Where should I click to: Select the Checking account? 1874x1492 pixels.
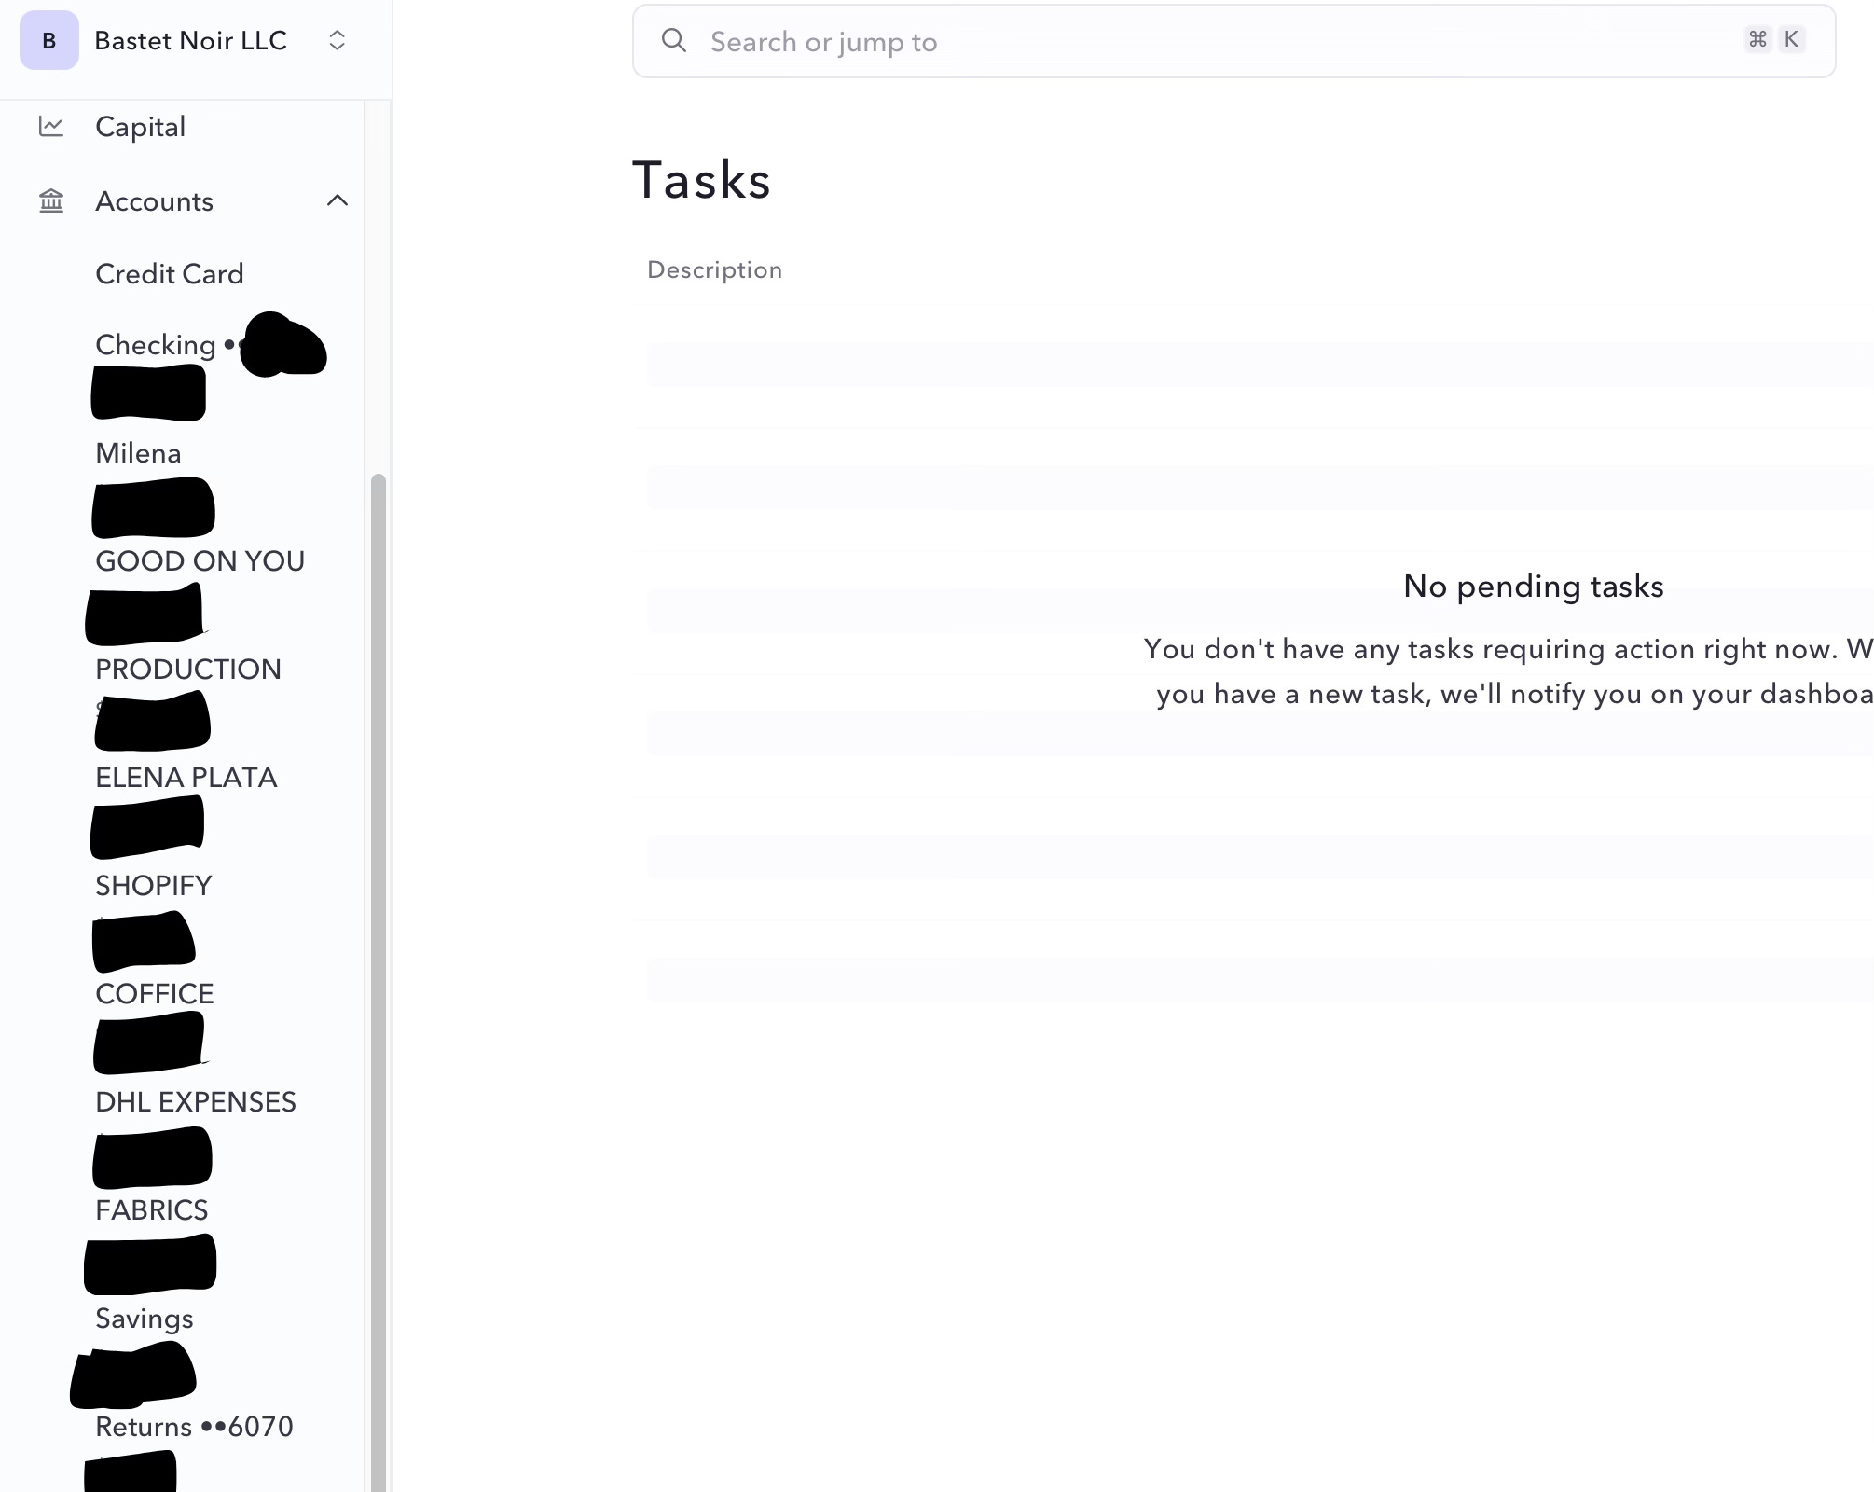[156, 345]
